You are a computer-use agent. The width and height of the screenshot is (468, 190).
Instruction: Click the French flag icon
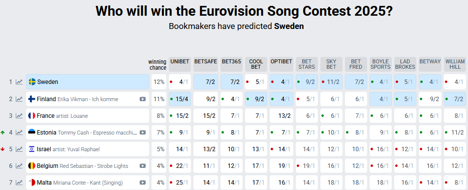31,116
